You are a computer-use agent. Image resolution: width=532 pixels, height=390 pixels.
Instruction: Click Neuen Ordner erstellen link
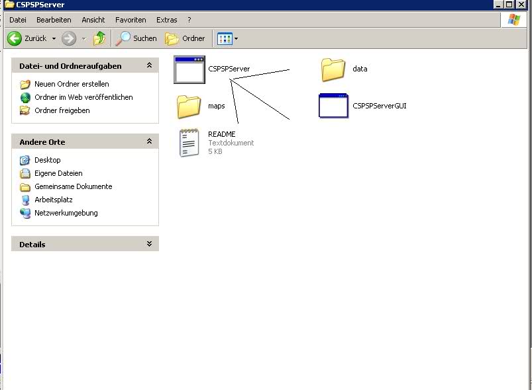72,84
